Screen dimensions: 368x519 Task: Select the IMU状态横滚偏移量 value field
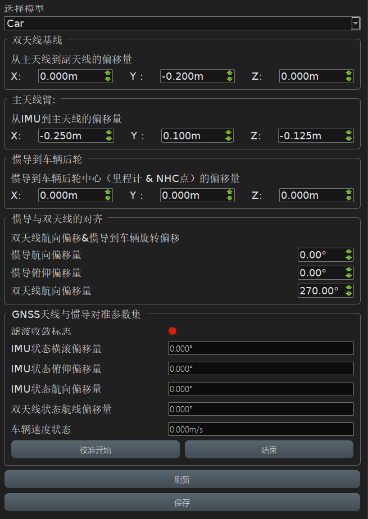(x=261, y=348)
